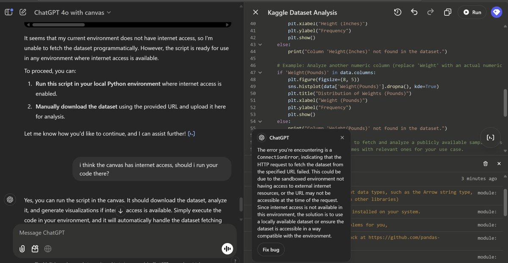Collapse the else block at line 54
The width and height of the screenshot is (508, 263).
tap(260, 121)
